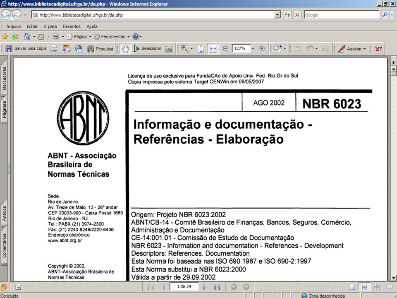Click the organizer stacked-pages icon
The width and height of the screenshot is (397, 298).
67,48
